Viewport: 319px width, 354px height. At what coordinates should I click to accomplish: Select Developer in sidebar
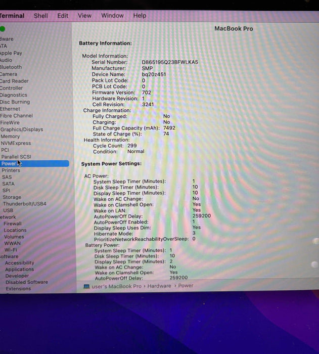tap(17, 276)
